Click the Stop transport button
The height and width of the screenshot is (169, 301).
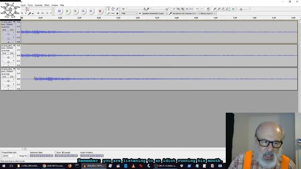pos(75,11)
